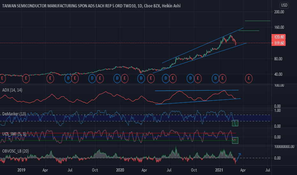Select the OBVOSC_LB (20) indicator legend
Viewport: 297px width, 175px height.
pyautogui.click(x=15, y=151)
